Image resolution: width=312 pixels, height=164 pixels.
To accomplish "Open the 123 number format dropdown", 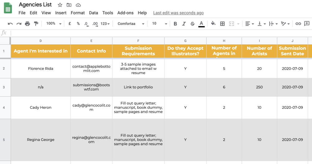I will tap(105, 24).
